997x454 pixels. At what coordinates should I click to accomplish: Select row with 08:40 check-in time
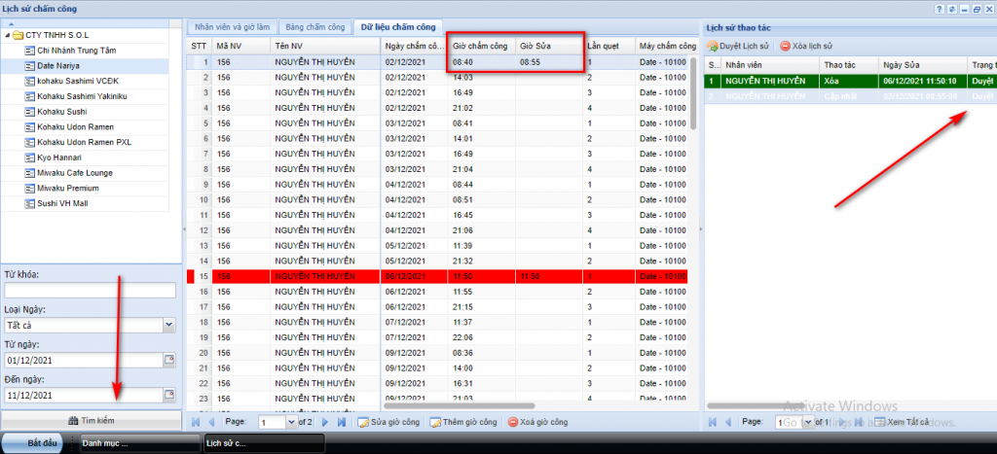pos(435,62)
